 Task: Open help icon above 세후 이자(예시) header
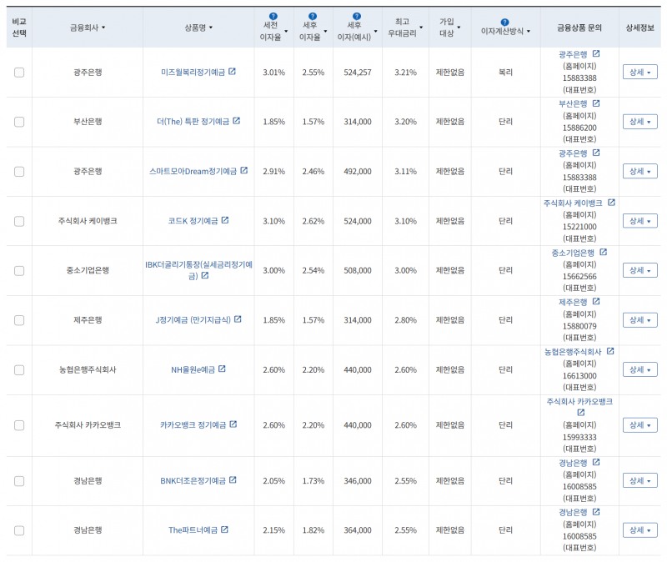[x=357, y=17]
